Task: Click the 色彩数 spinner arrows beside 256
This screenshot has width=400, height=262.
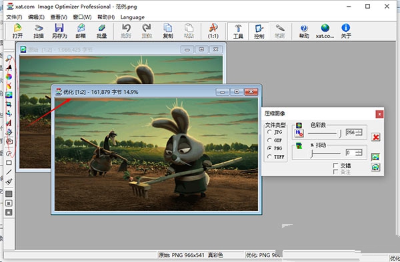Action: [x=359, y=132]
